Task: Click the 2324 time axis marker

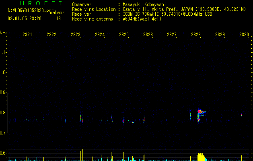Action: point(100,34)
